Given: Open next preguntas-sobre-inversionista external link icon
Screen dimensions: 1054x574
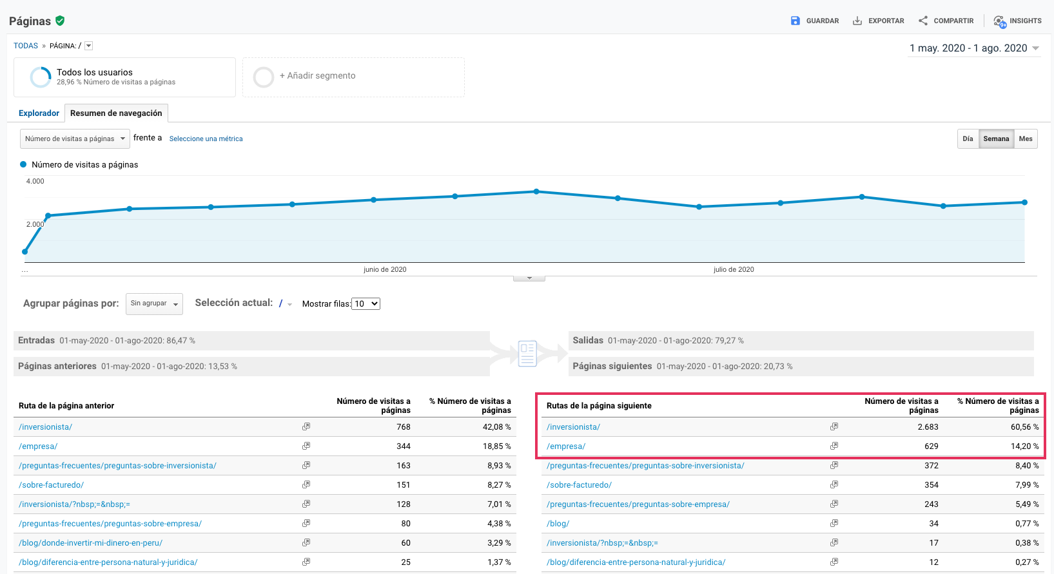Looking at the screenshot, I should point(834,465).
